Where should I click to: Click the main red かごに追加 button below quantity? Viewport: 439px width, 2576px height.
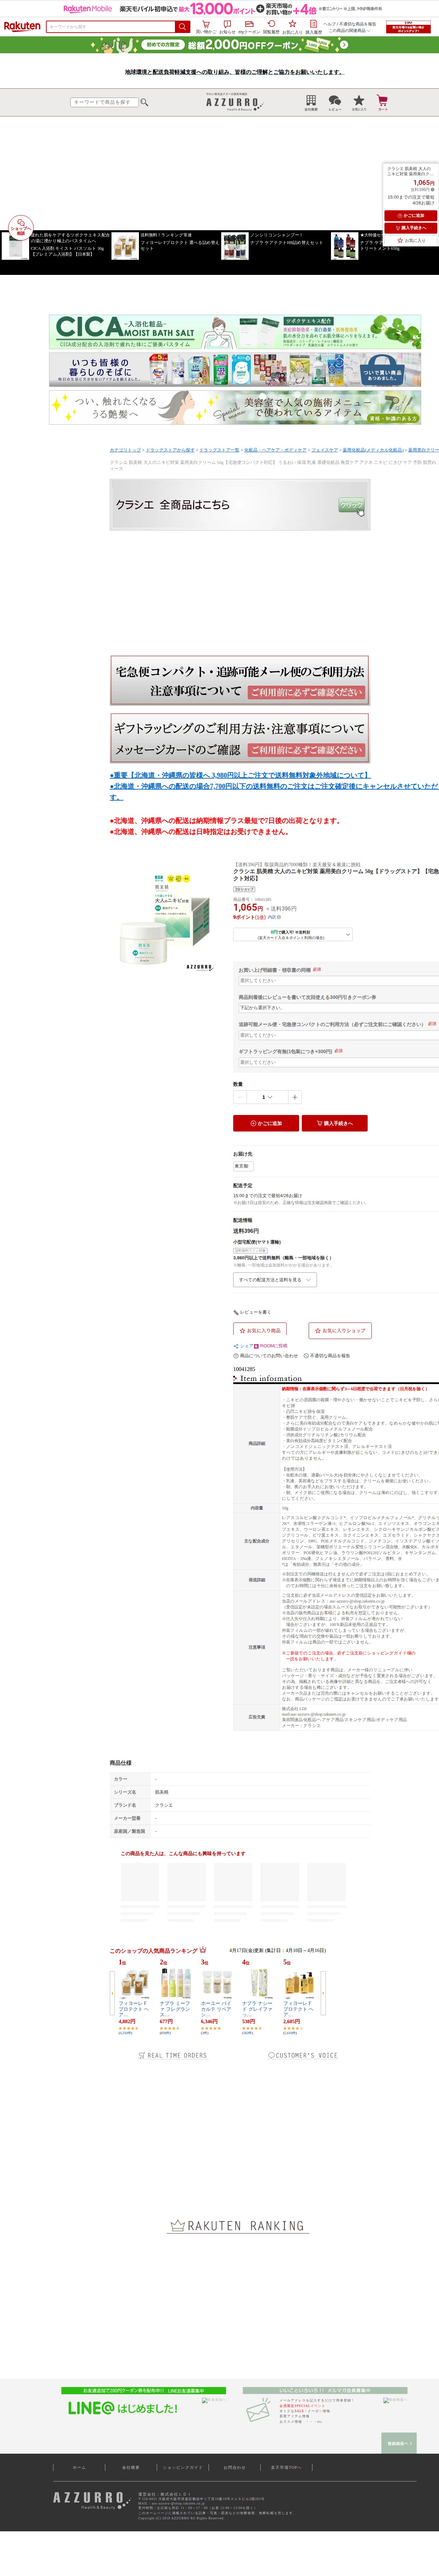click(x=266, y=1123)
